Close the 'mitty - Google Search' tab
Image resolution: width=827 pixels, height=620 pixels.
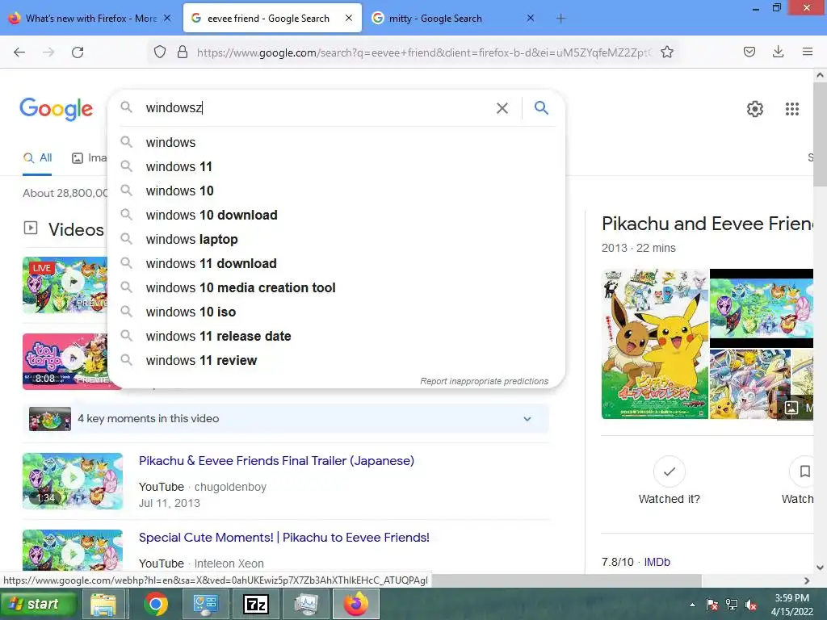[x=531, y=18]
